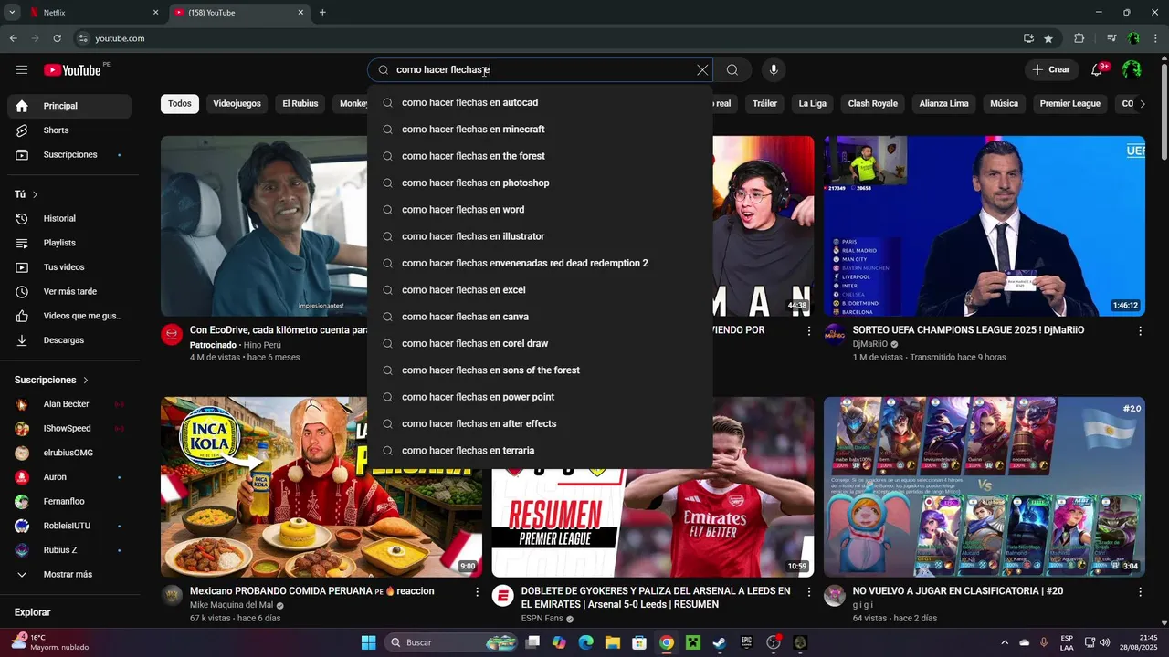Screen dimensions: 1169x657
Task: Select the La Liga filter chip
Action: click(x=813, y=104)
